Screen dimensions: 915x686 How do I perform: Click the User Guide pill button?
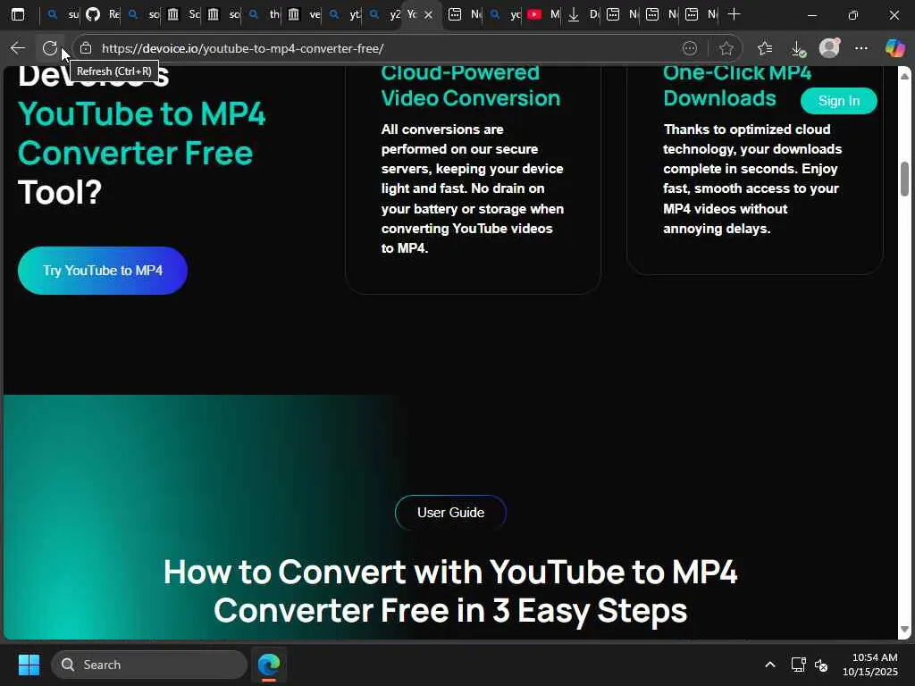[450, 512]
